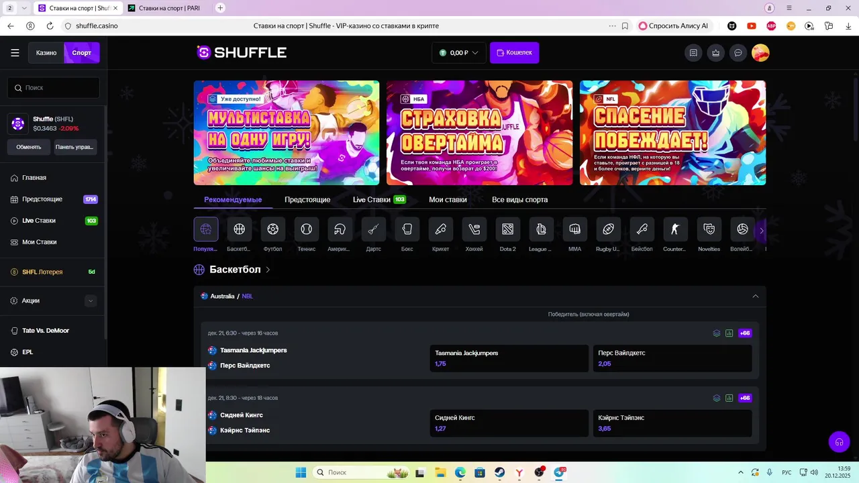The image size is (859, 483).
Task: Switch to the All Sports tab
Action: click(x=519, y=200)
